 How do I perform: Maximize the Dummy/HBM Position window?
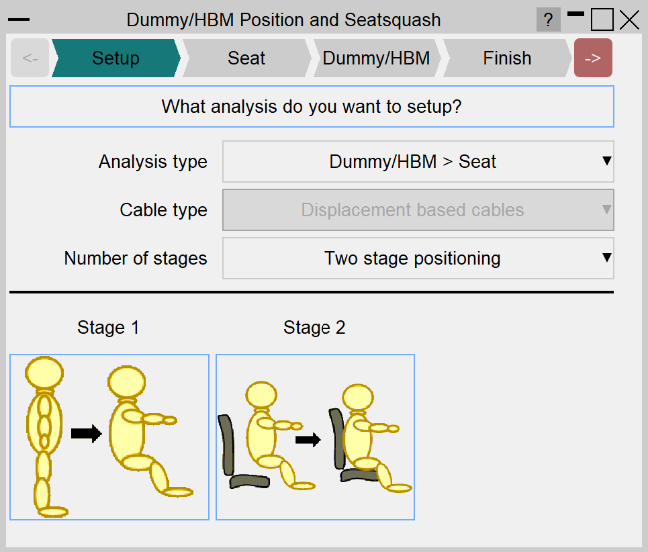602,20
